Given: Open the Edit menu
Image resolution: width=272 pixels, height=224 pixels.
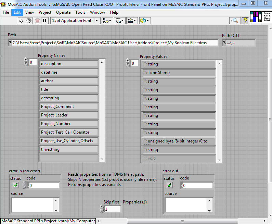Looking at the screenshot, I should (x=17, y=12).
